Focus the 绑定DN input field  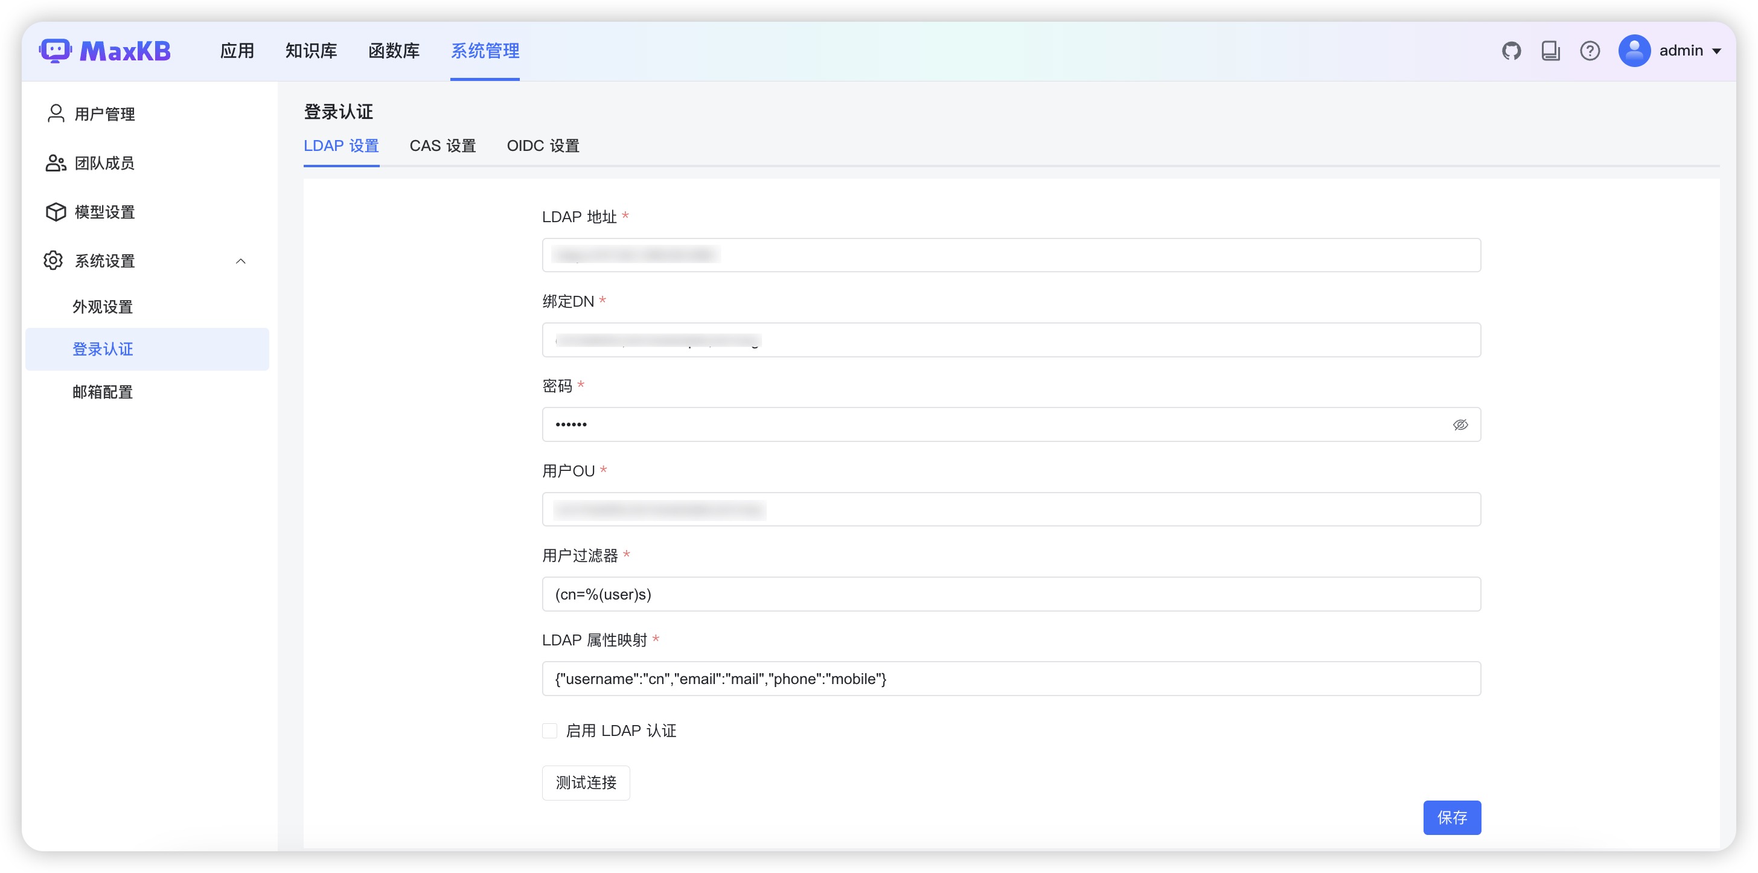1011,339
